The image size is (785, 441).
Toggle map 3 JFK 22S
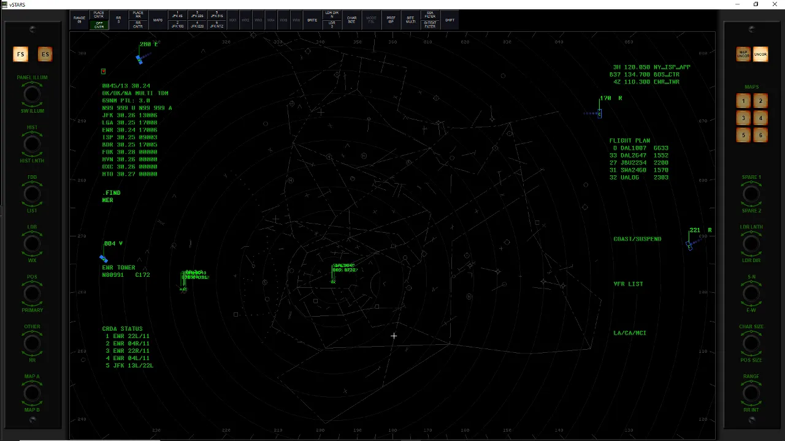pos(197,15)
